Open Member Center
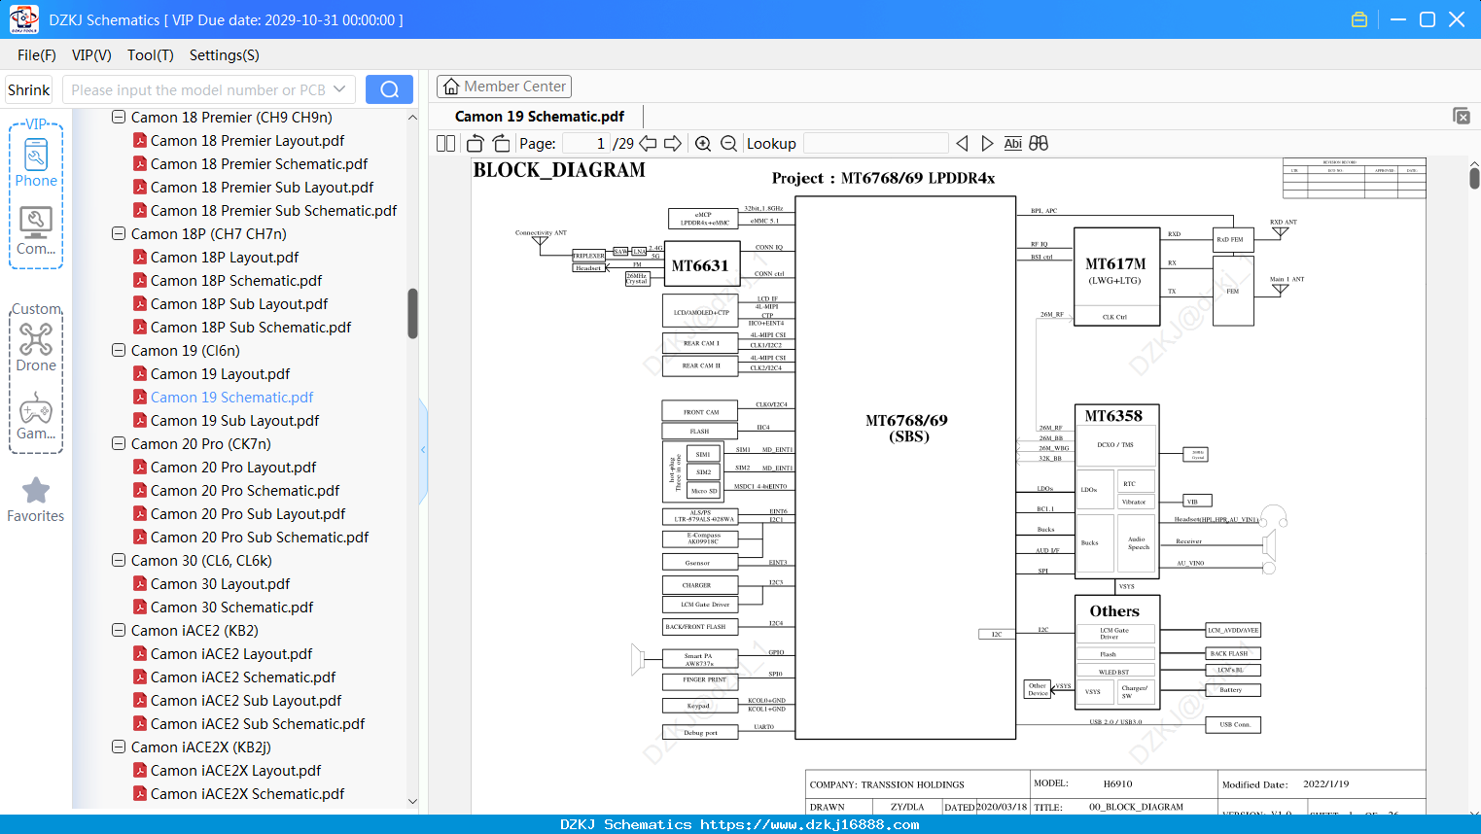This screenshot has width=1481, height=834. point(504,87)
